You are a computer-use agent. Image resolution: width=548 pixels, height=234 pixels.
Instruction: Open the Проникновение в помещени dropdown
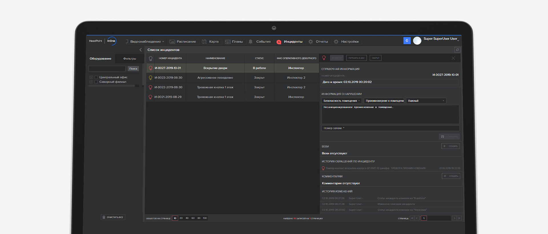click(384, 101)
